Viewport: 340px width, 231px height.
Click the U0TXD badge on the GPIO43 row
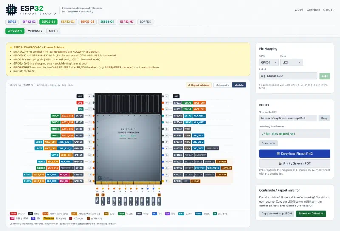(x=188, y=116)
